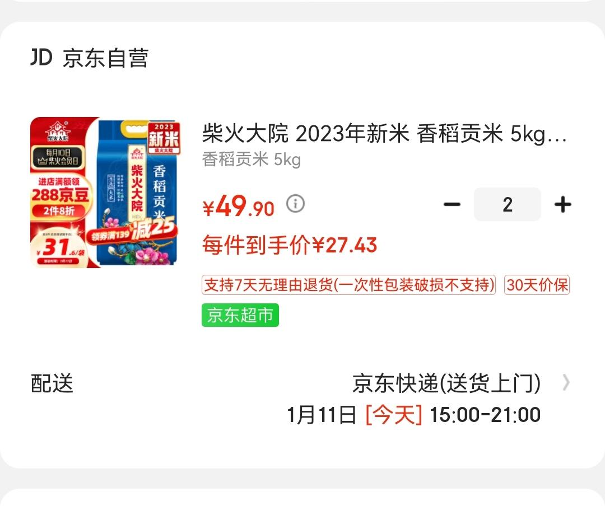Tap the 288京豆 promo badge on image
This screenshot has width=605, height=511.
60,195
